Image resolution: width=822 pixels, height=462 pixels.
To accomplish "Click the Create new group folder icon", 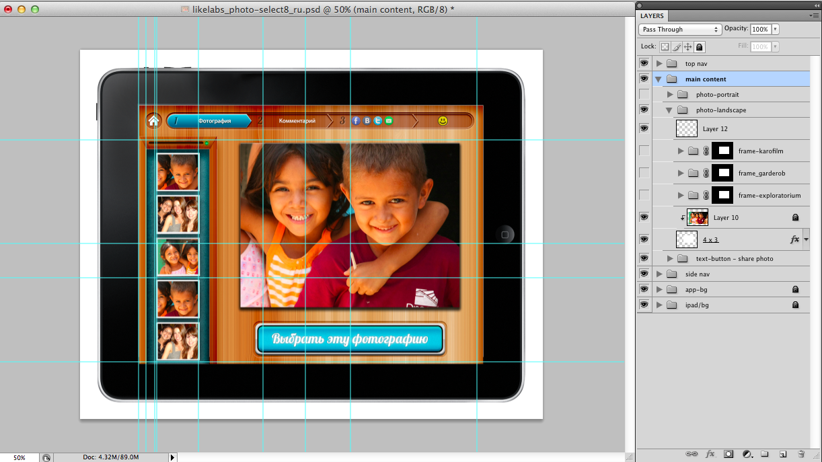I will pyautogui.click(x=765, y=454).
